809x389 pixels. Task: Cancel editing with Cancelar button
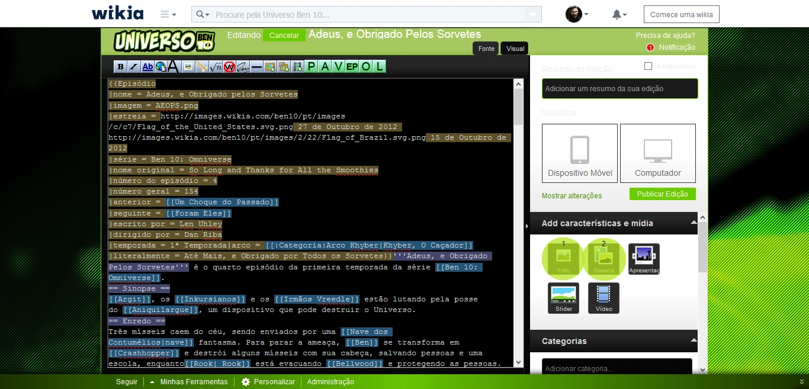coord(284,36)
